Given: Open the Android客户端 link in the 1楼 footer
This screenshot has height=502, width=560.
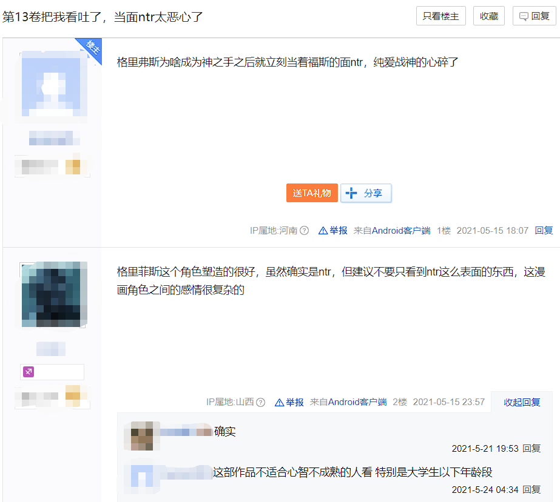Looking at the screenshot, I should click(x=401, y=231).
